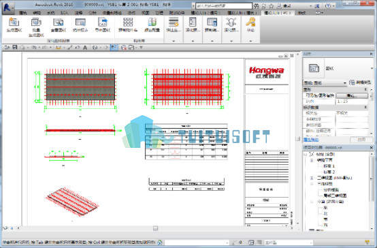This screenshot has width=377, height=248.
Task: Click the generate sheet icon in ribbon
Action: (14, 22)
